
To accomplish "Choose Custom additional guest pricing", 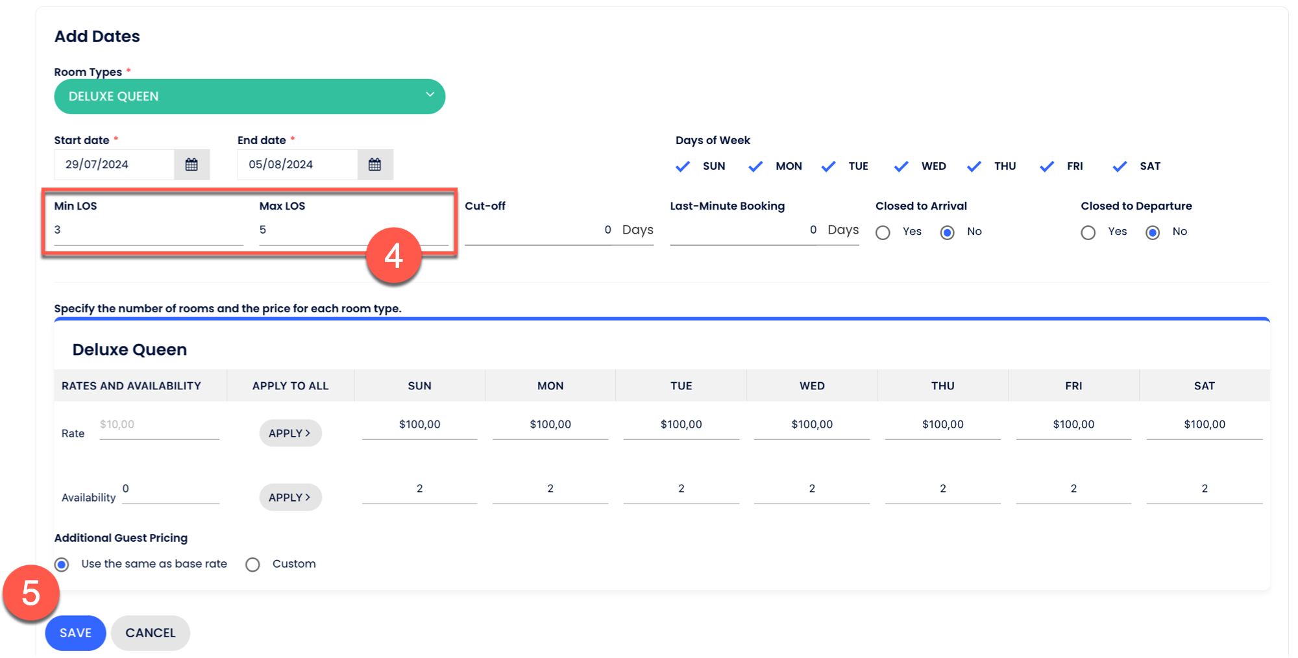I will pyautogui.click(x=253, y=565).
